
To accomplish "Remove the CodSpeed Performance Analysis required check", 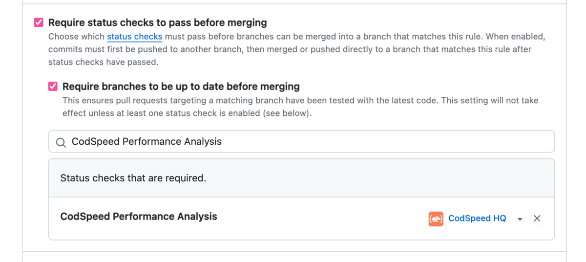I will pyautogui.click(x=537, y=218).
